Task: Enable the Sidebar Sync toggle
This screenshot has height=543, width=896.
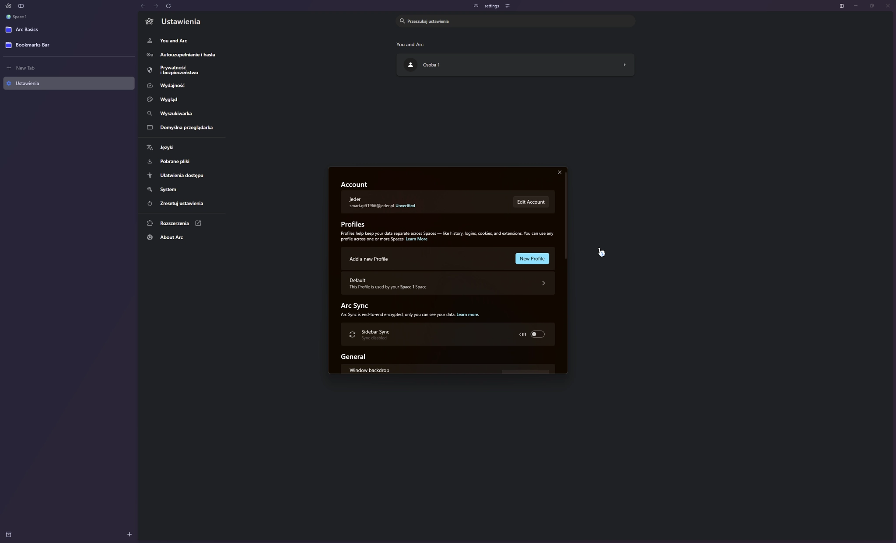Action: point(537,334)
